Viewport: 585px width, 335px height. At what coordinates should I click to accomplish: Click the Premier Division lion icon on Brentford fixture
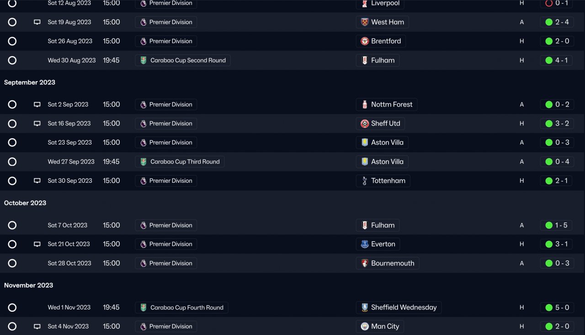[x=144, y=41]
